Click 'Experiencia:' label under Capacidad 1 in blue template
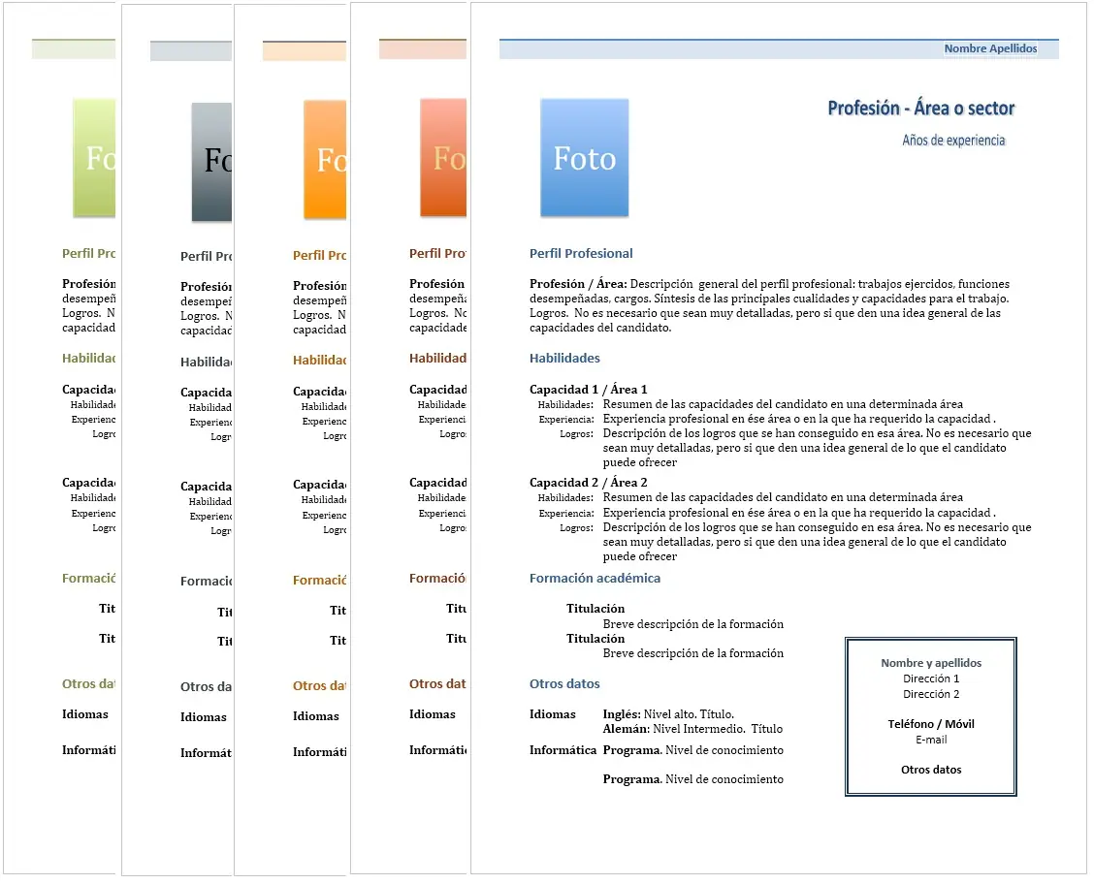Viewport: 1094px width, 884px height. pyautogui.click(x=565, y=419)
